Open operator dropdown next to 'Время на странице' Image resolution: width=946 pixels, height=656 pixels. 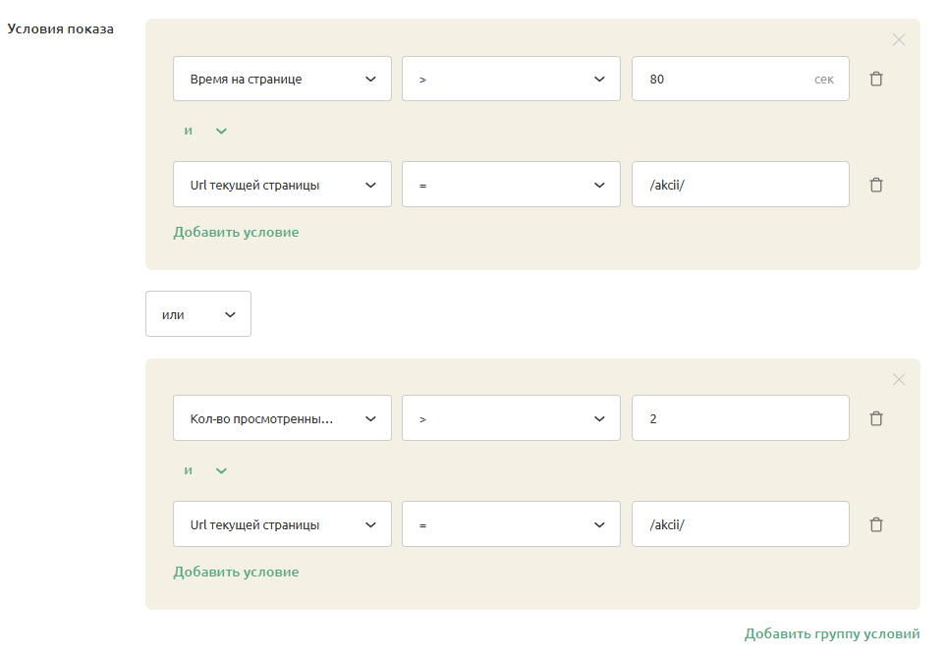click(511, 80)
